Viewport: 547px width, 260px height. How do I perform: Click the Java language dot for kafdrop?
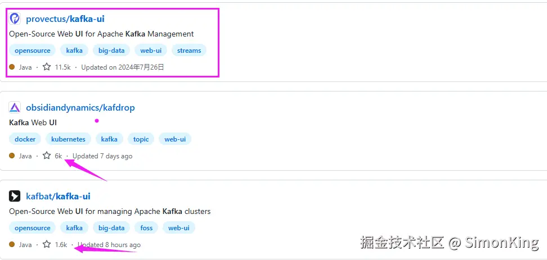[x=12, y=156]
